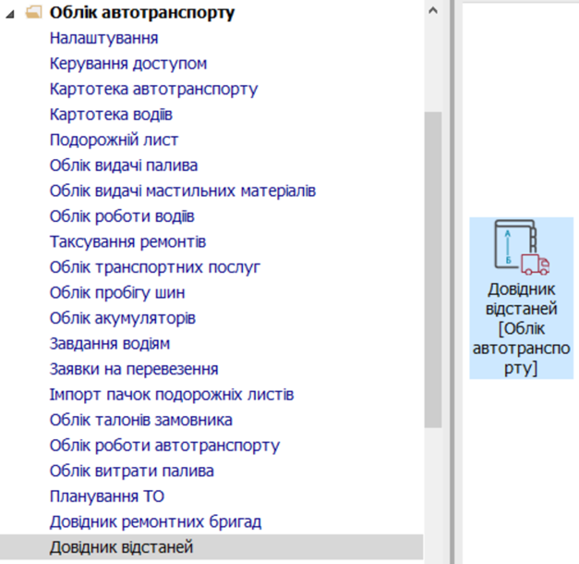Viewport: 579px width, 564px height.
Task: Select the highlighted Довідник відстаней row
Action: [x=211, y=547]
